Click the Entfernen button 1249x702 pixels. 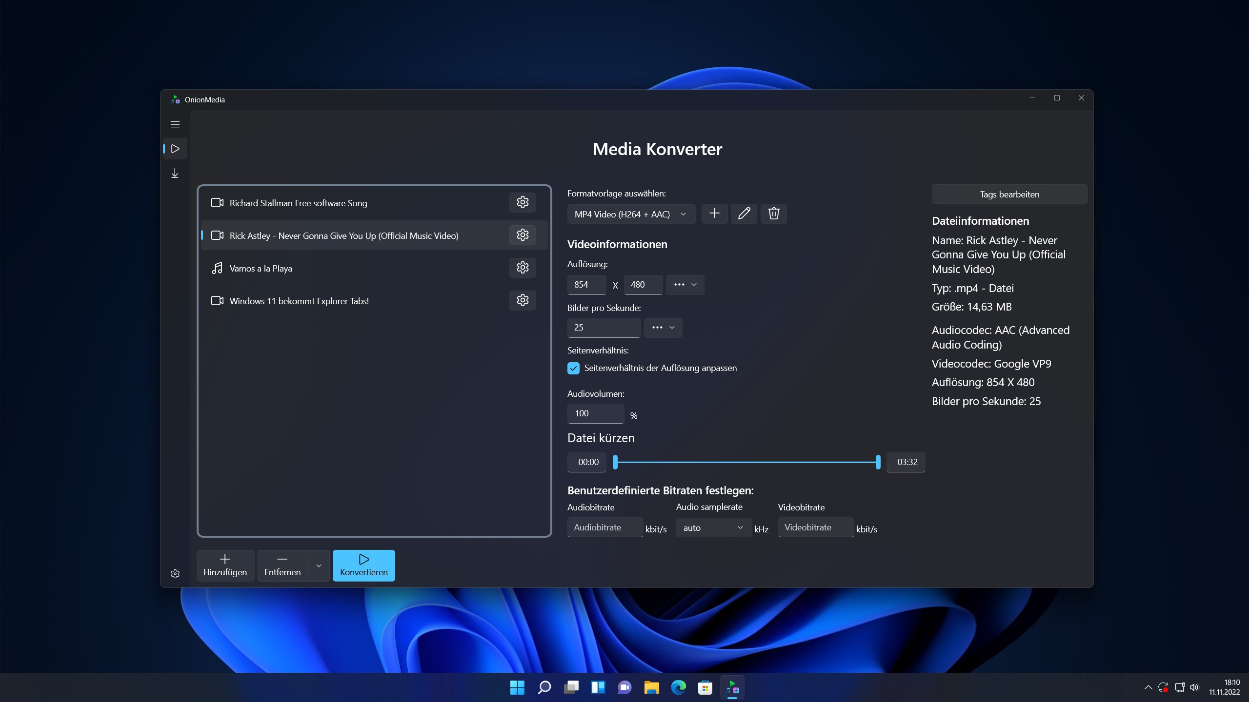coord(282,565)
